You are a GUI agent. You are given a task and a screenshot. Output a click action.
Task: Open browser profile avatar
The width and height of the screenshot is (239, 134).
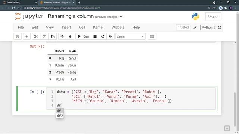pos(231,8)
